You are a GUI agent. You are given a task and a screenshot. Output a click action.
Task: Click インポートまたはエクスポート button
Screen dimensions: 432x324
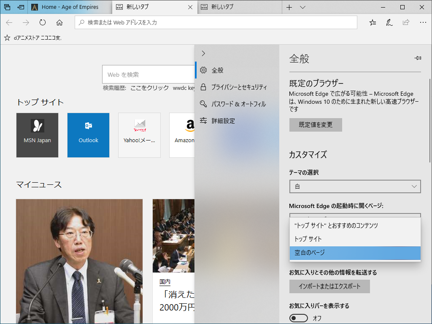(x=329, y=286)
